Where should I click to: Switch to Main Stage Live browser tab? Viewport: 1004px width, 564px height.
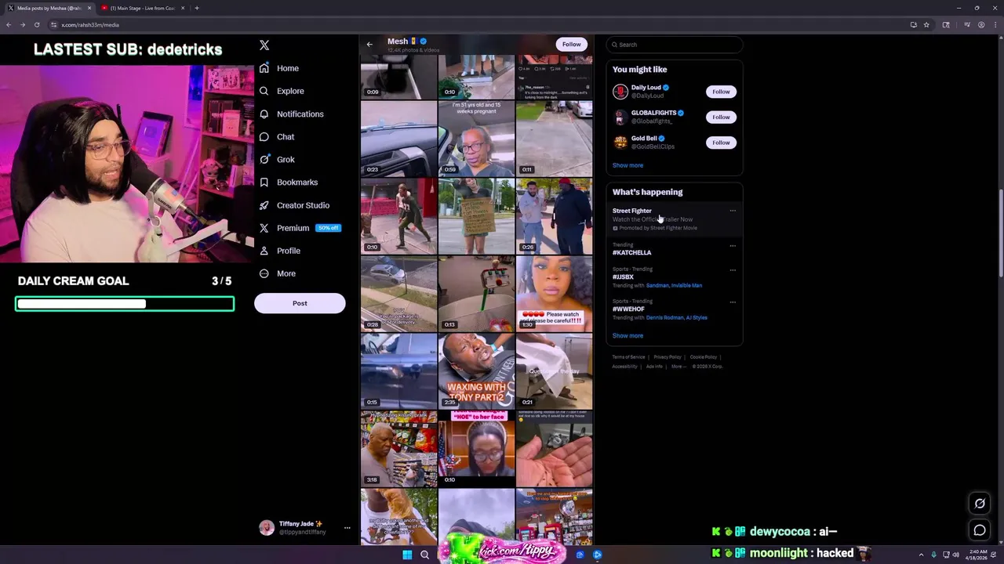(x=143, y=8)
